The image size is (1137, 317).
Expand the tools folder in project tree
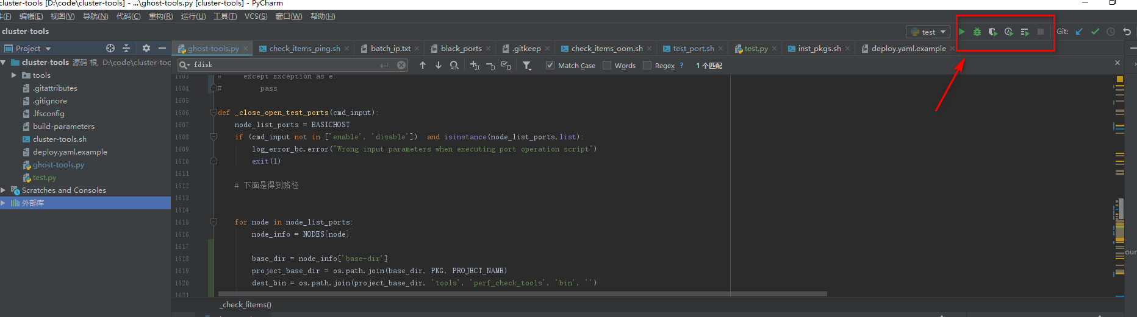point(14,75)
